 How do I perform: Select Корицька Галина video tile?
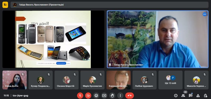118,80
